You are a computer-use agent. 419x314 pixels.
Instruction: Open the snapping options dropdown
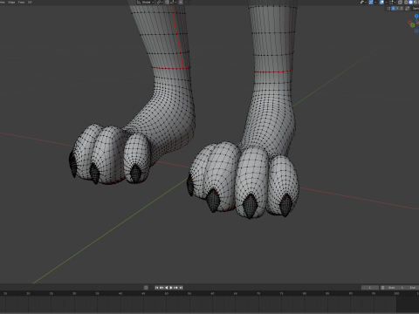pyautogui.click(x=174, y=2)
